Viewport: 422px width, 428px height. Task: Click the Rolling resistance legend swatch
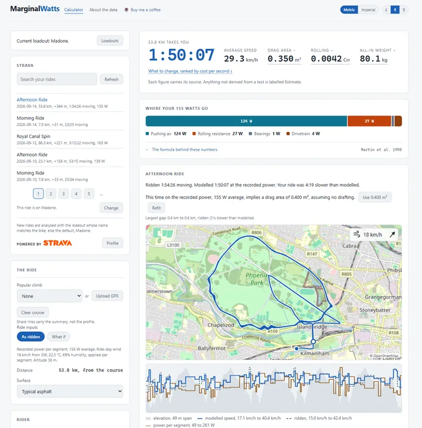pos(194,134)
